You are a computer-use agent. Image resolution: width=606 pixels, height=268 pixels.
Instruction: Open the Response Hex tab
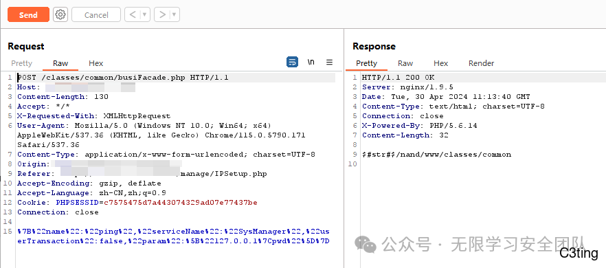[x=440, y=63]
